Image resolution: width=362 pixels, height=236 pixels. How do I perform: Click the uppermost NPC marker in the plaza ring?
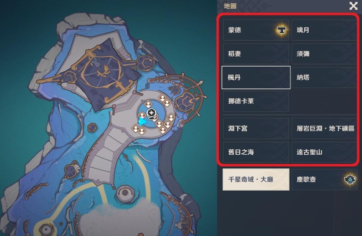coord(163,98)
